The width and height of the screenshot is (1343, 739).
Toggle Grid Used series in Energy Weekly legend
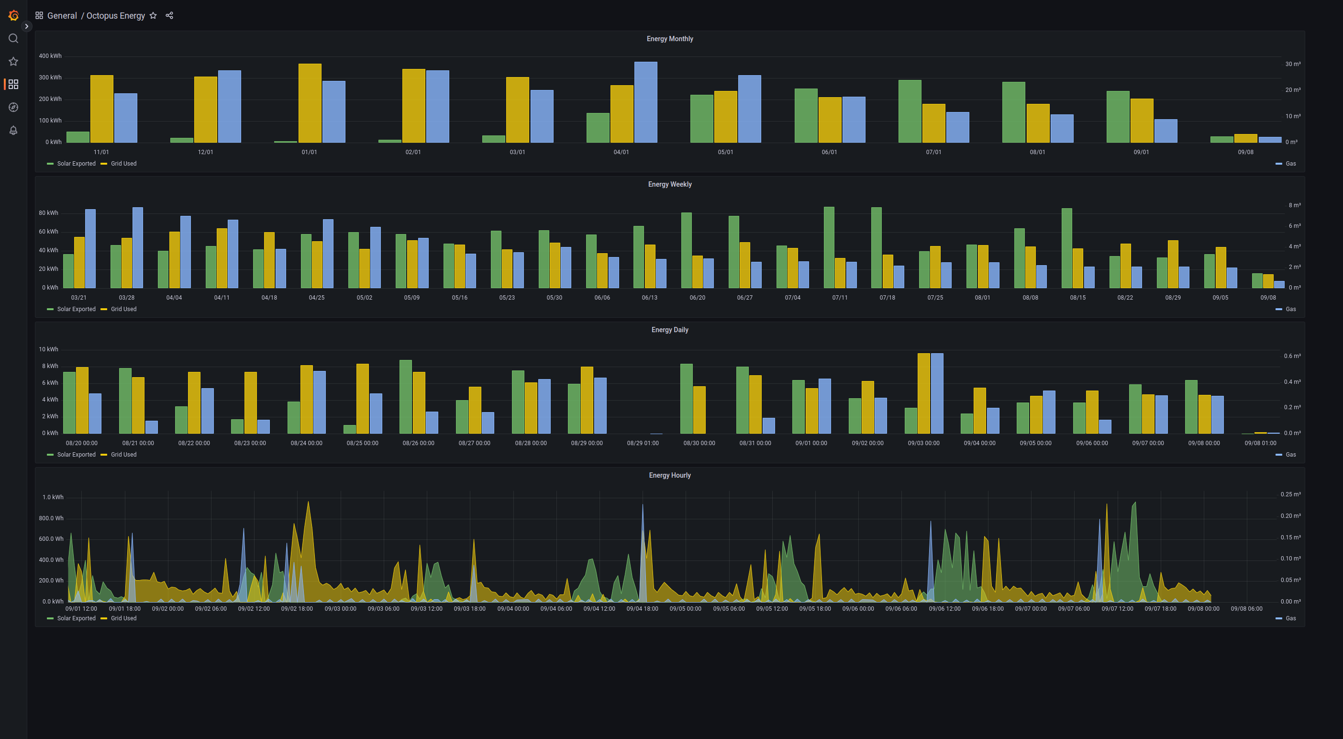pyautogui.click(x=123, y=309)
